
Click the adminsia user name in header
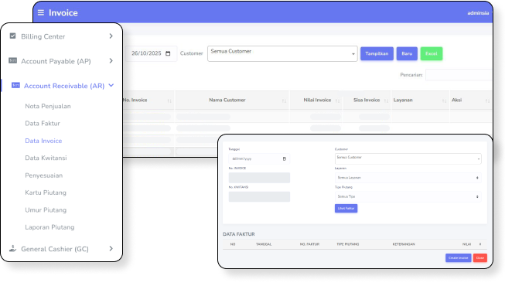pos(478,13)
